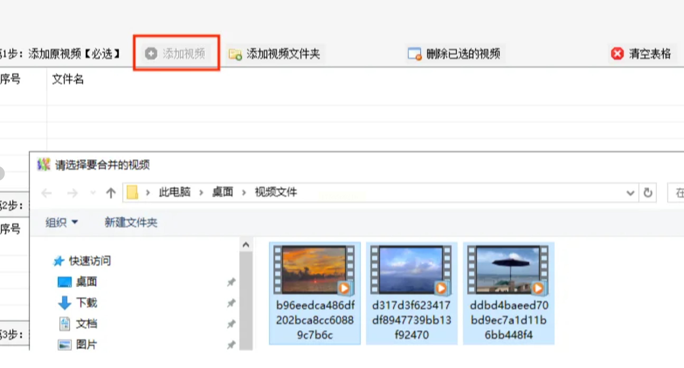Screen dimensions: 684x368
Task: Go up one folder level arrow
Action: [x=111, y=193]
